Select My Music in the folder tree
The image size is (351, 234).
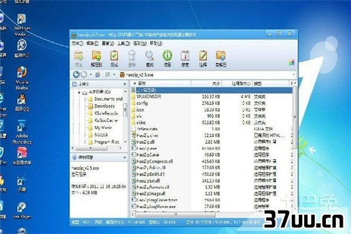103,128
